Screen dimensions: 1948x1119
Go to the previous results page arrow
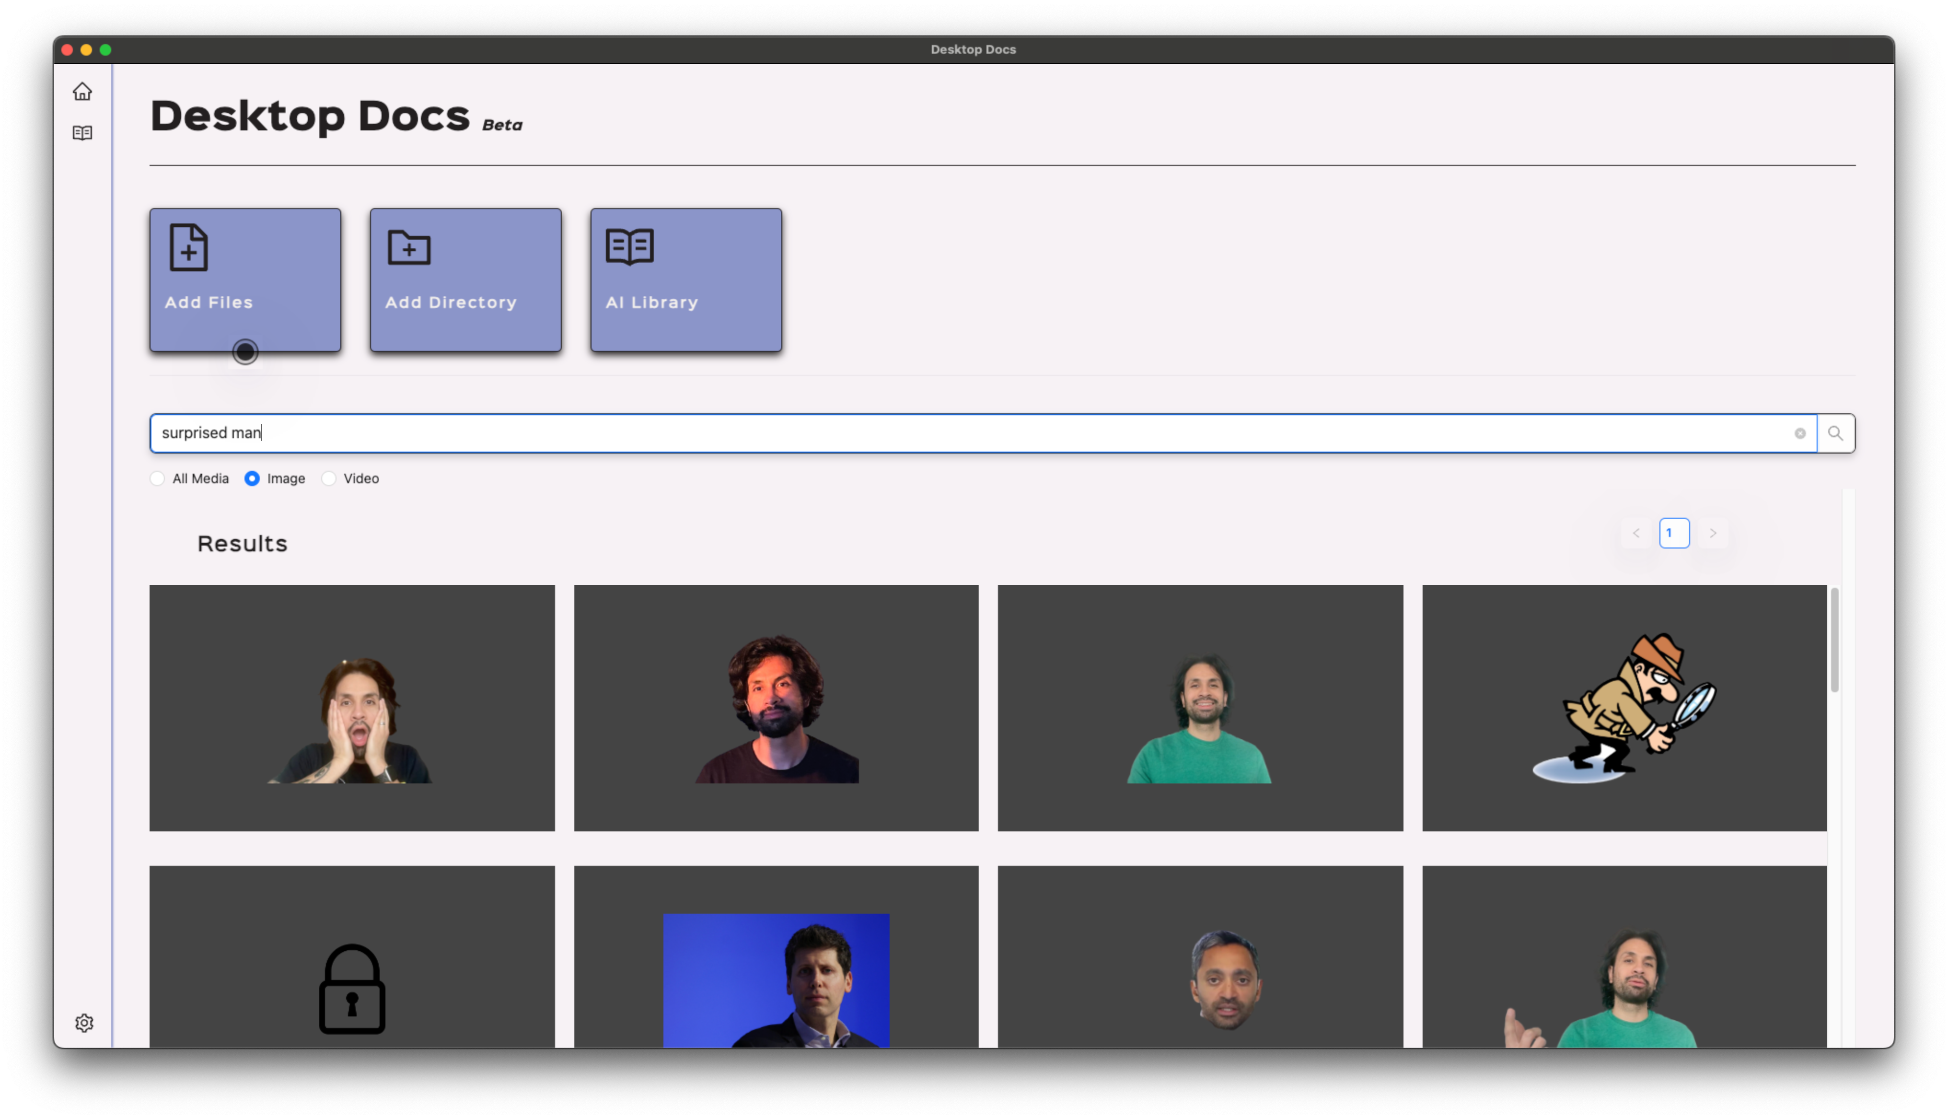[x=1636, y=533]
